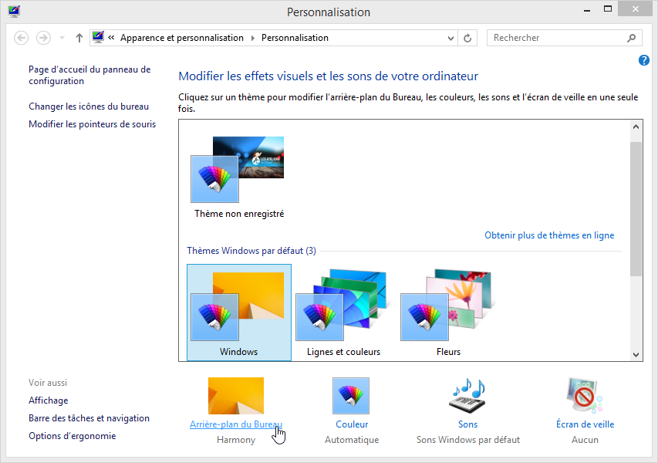The height and width of the screenshot is (463, 658).
Task: Click the Personnalisation window title icon
Action: point(14,11)
